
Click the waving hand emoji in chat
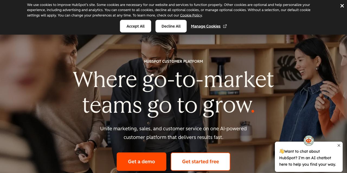coord(282,151)
